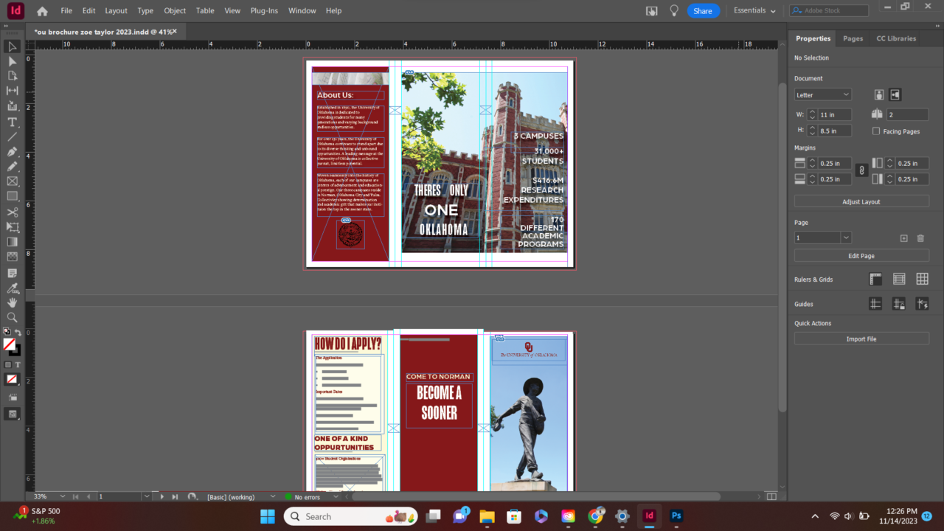Toggle Lock Guides button

click(899, 303)
